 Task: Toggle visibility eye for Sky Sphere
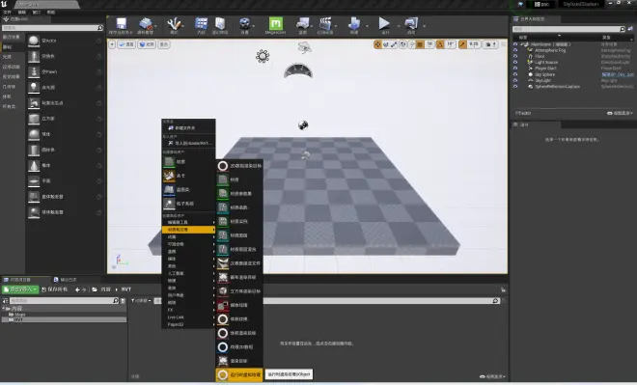[515, 74]
